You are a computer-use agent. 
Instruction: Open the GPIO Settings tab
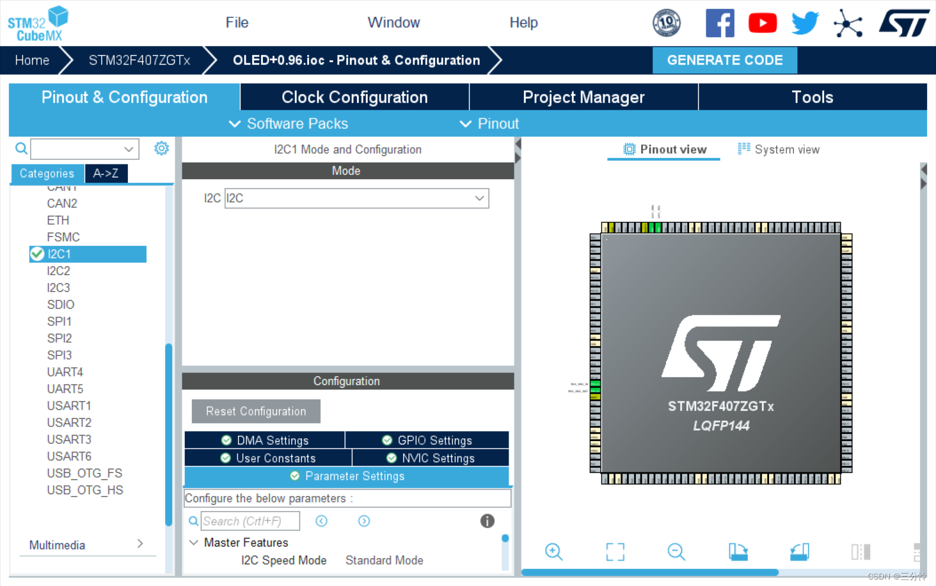tap(427, 440)
